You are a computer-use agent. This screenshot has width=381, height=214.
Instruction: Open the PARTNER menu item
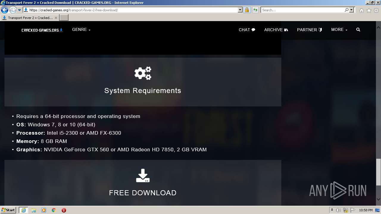[310, 30]
